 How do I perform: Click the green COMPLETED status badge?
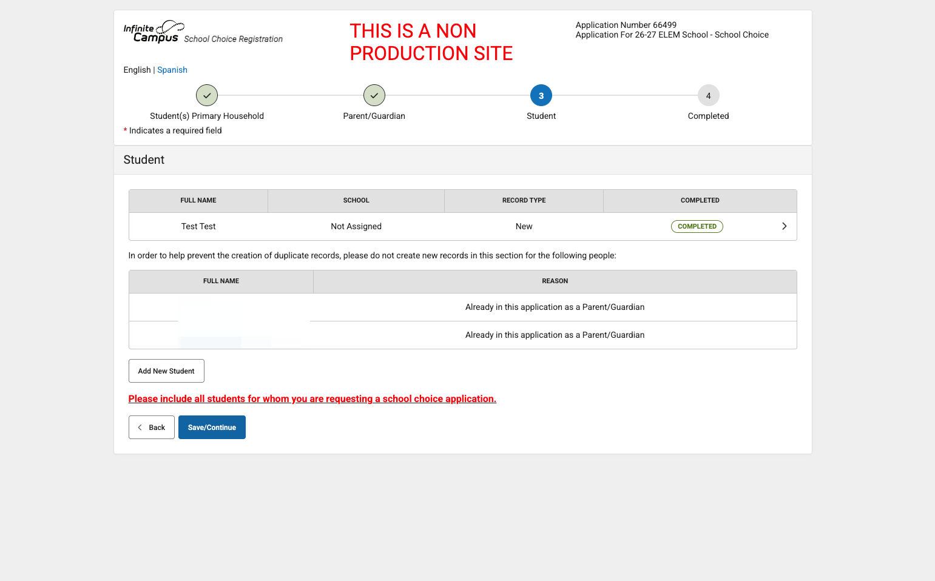[697, 226]
